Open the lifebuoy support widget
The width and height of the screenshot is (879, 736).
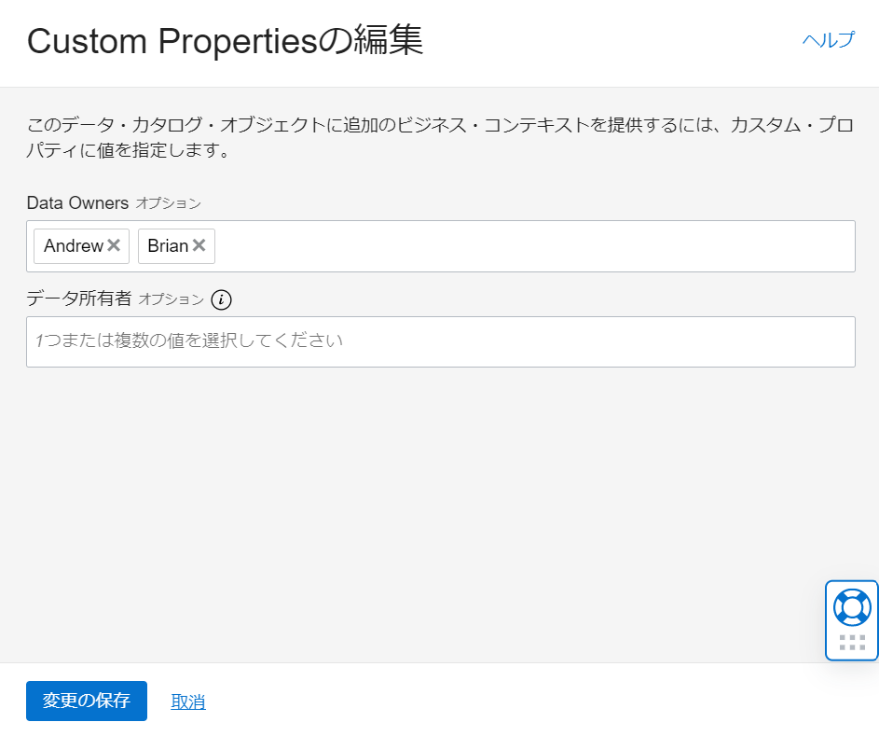(x=851, y=606)
